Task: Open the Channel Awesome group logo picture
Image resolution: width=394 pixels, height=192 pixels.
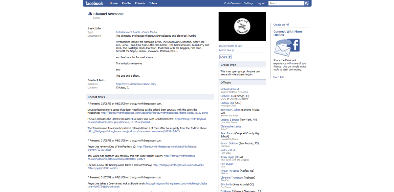Action: pos(242,26)
